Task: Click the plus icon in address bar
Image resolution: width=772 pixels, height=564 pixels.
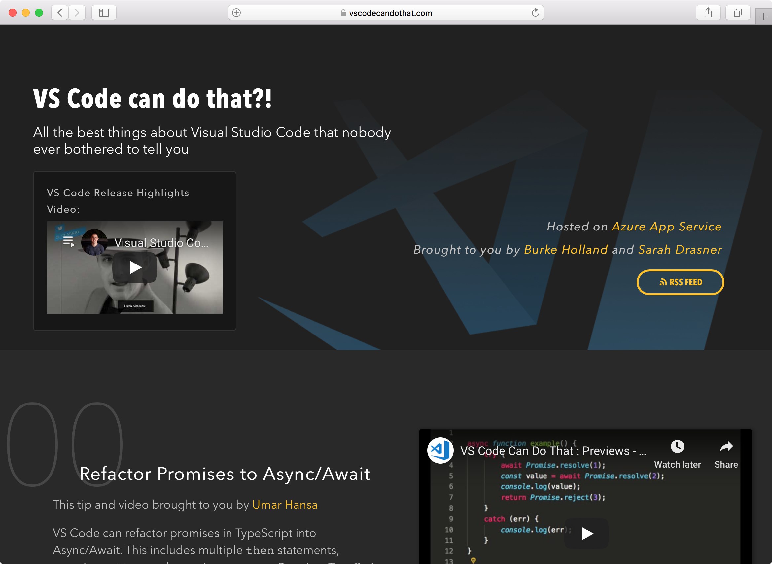Action: pyautogui.click(x=236, y=13)
